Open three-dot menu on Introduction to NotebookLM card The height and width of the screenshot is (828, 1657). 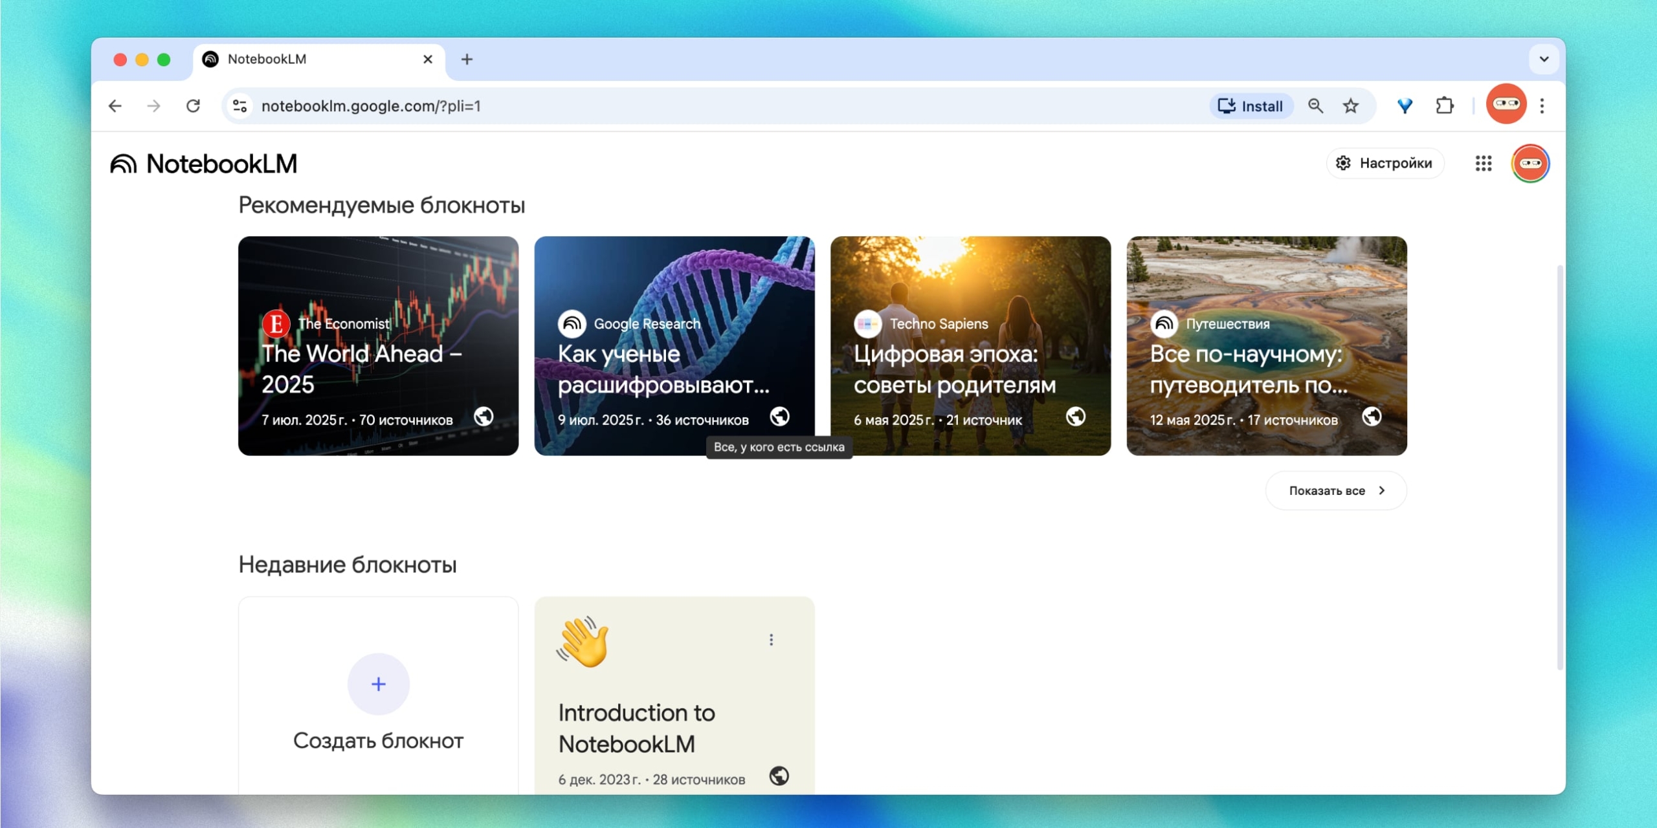pos(771,640)
